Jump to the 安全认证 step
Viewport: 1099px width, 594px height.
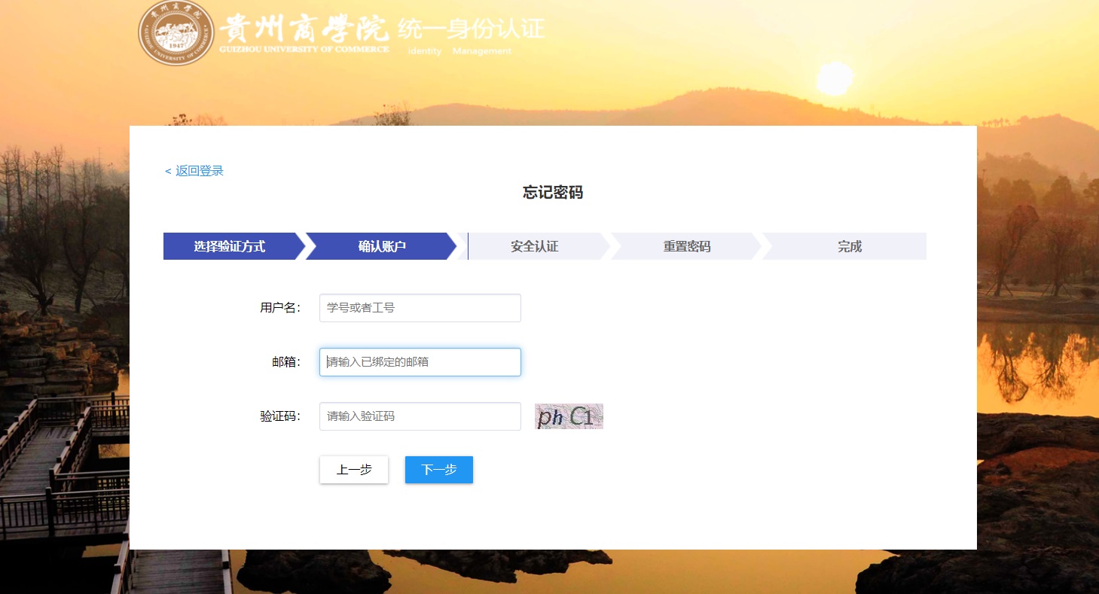534,246
